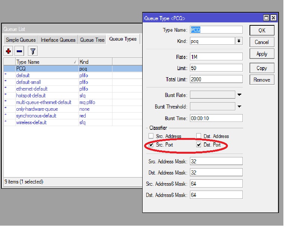Toggle the Src. Address classifier checkbox

(151, 136)
